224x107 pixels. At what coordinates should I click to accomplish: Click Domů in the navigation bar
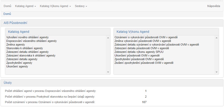pos(7,6)
